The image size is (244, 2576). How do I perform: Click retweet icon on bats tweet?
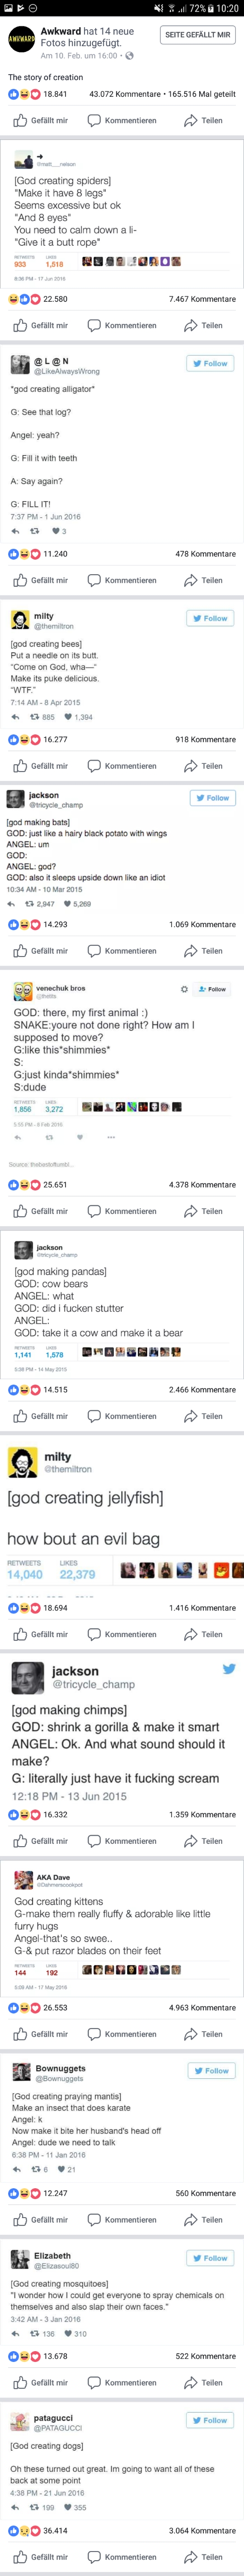[x=29, y=904]
